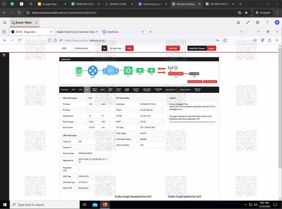Click the gray STB device icon

(194, 74)
